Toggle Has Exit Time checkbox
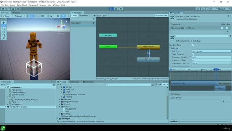232x131 pixels. (193, 45)
